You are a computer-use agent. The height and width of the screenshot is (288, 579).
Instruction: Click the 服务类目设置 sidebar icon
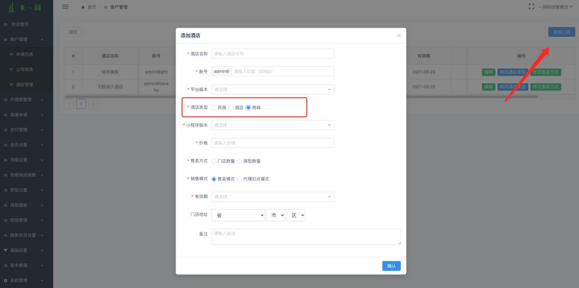point(6,235)
